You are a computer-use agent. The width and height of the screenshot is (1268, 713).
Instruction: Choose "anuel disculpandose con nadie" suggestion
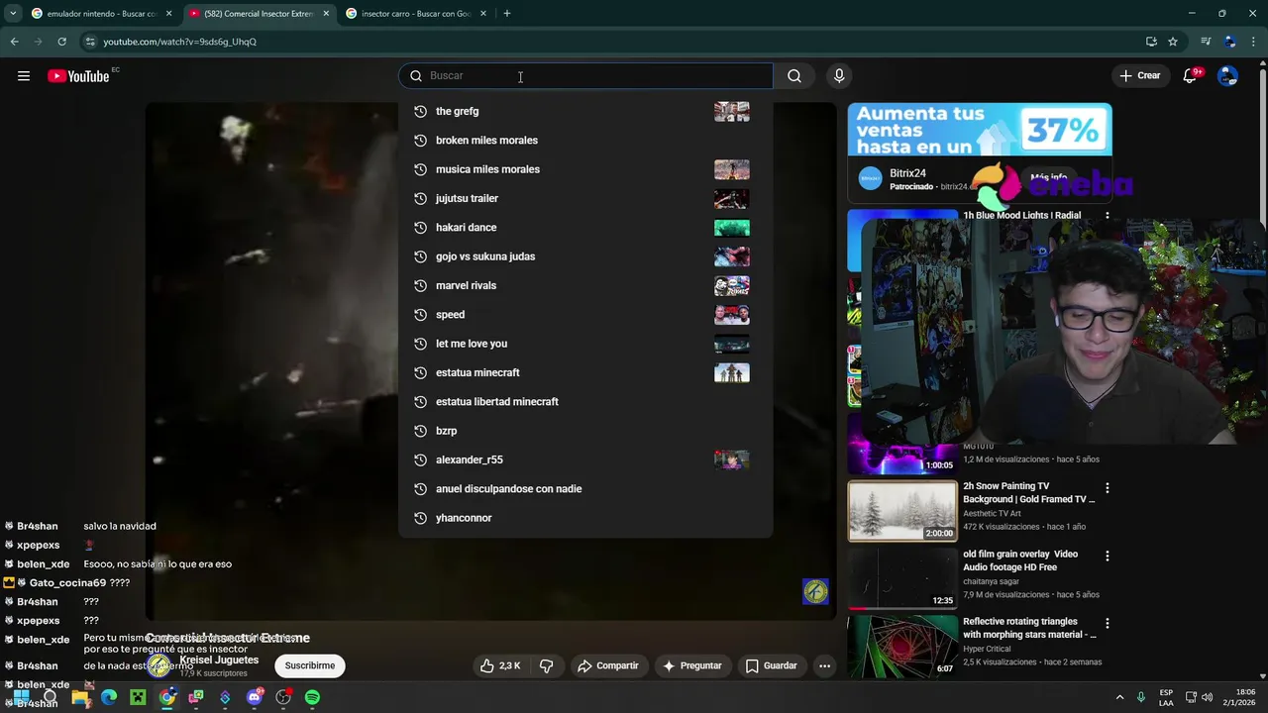point(585,489)
